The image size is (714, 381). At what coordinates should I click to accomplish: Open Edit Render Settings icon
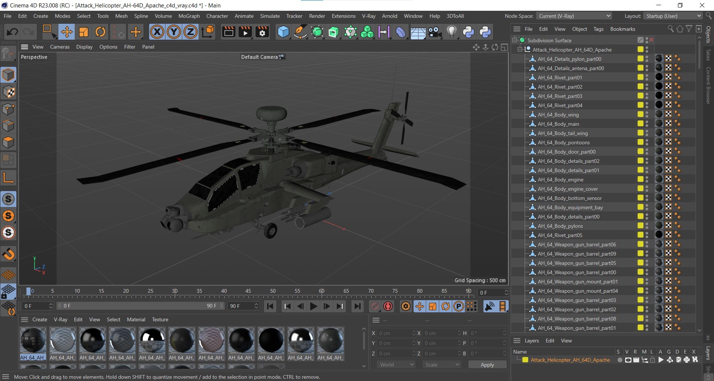click(262, 32)
